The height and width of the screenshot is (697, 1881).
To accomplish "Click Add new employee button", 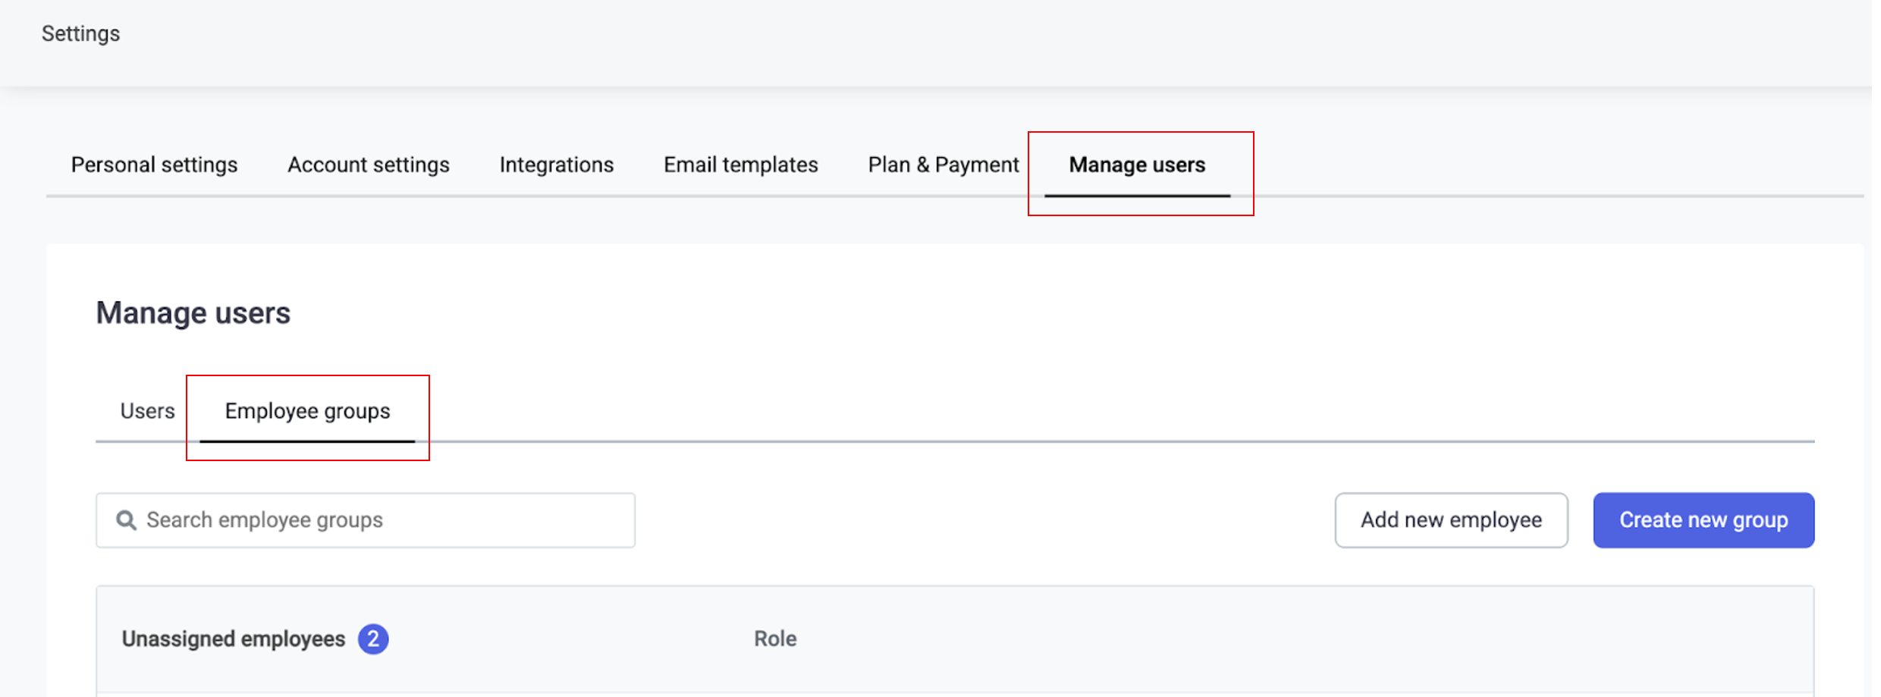I will [1451, 520].
